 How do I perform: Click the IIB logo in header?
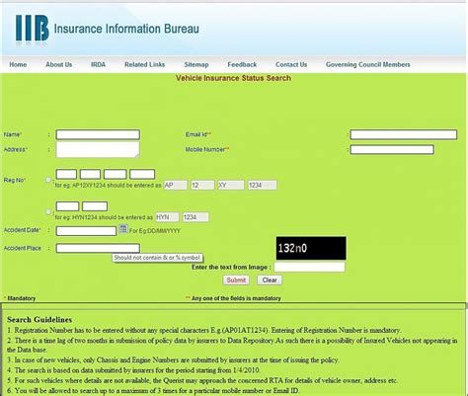(x=33, y=29)
